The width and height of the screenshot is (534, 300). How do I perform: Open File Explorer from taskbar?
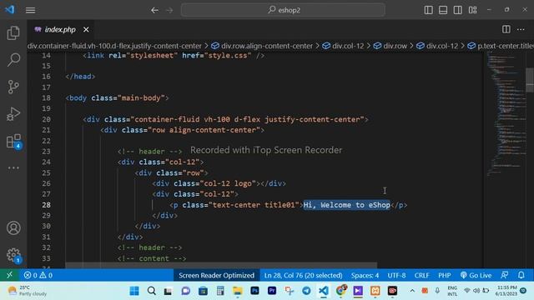click(237, 291)
